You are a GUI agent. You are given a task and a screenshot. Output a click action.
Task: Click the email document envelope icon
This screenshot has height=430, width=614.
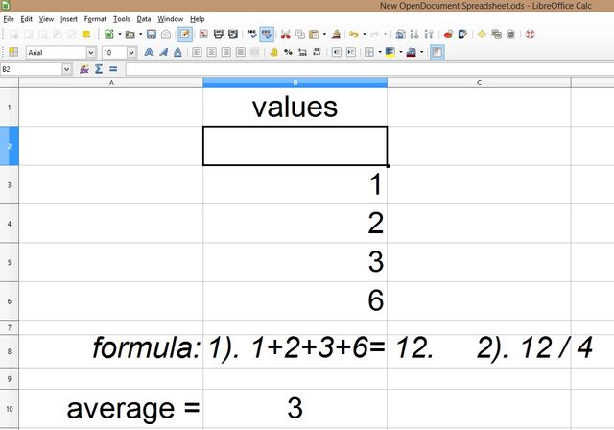click(166, 35)
